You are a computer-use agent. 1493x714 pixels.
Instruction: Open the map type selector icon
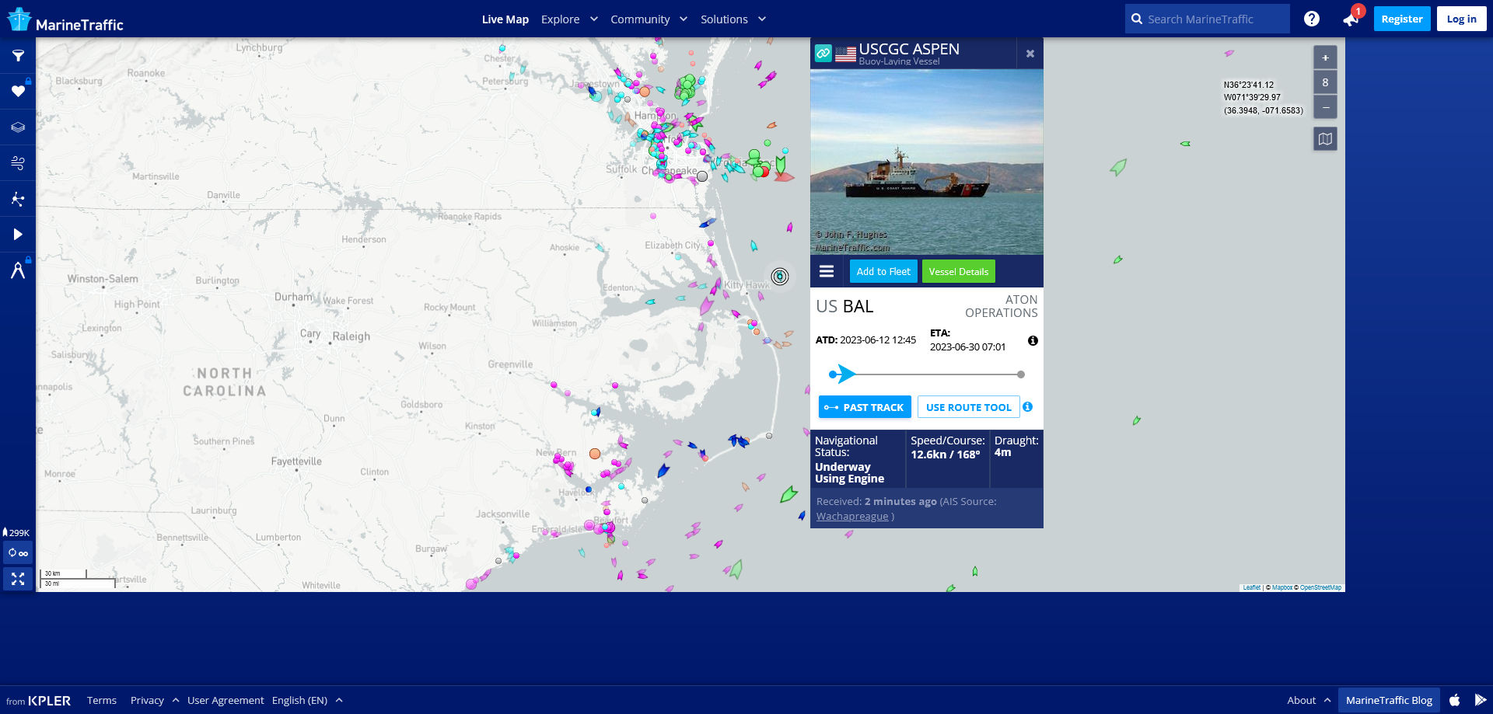click(x=1325, y=139)
